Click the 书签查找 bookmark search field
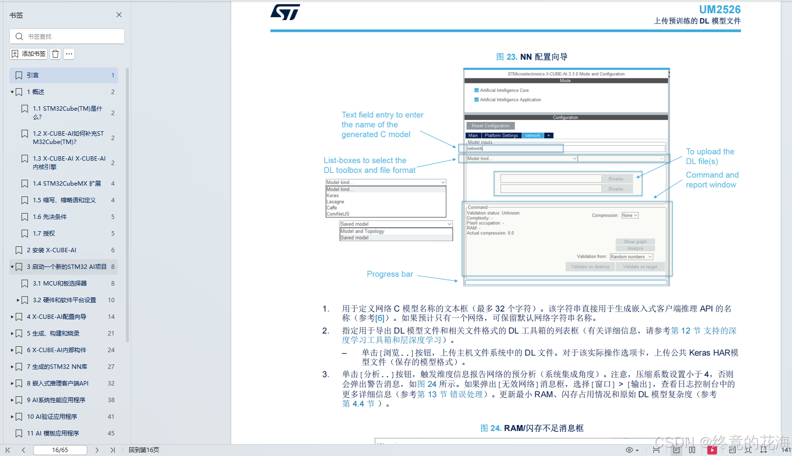 (67, 36)
